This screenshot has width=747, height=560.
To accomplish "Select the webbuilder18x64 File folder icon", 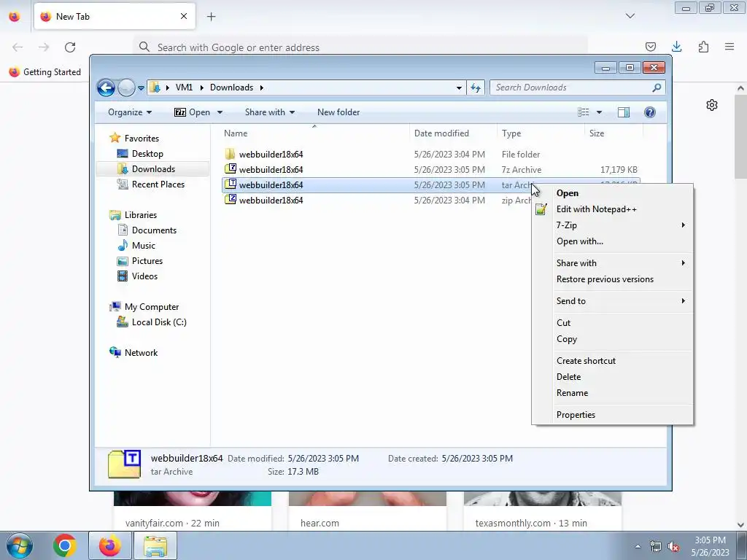I will (x=230, y=154).
